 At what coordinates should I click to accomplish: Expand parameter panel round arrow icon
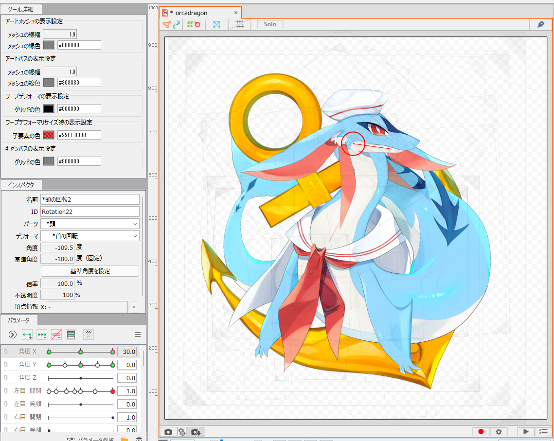(12, 335)
